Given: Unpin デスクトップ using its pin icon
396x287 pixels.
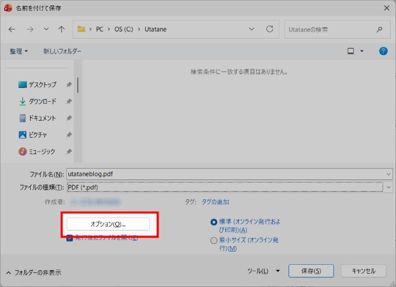Looking at the screenshot, I should (69, 84).
